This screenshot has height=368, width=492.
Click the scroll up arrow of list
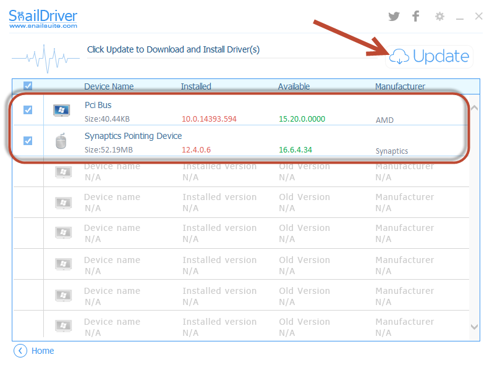click(x=474, y=108)
